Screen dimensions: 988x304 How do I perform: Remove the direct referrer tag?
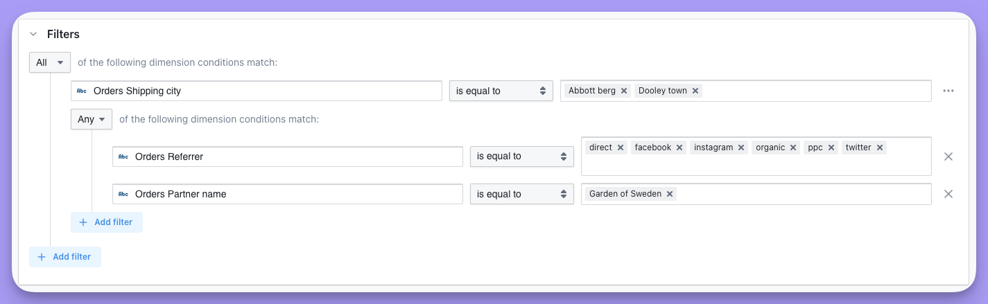621,147
